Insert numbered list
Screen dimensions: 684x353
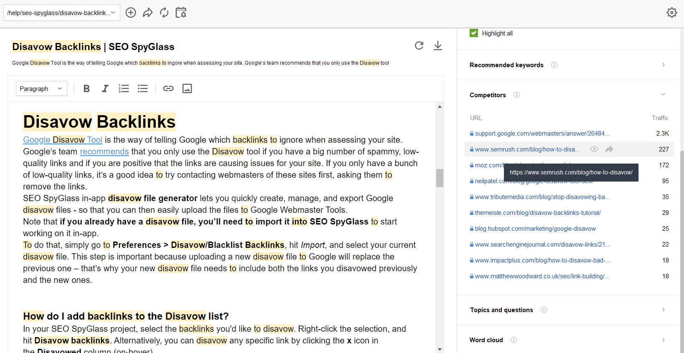(124, 88)
